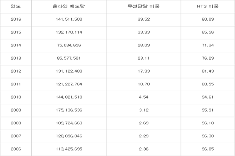The width and height of the screenshot is (235, 156).
Task: Select the 온라인 매도량 column header
Action: [x=69, y=6]
